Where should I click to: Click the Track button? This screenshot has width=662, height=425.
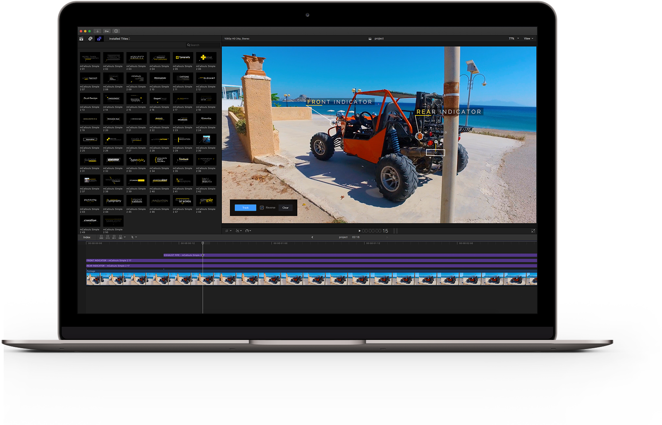tap(246, 208)
